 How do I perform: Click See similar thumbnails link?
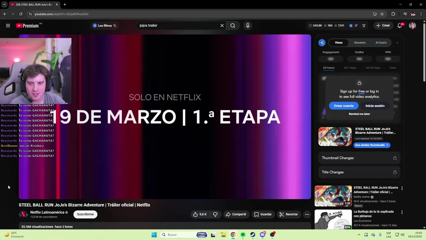(x=372, y=145)
